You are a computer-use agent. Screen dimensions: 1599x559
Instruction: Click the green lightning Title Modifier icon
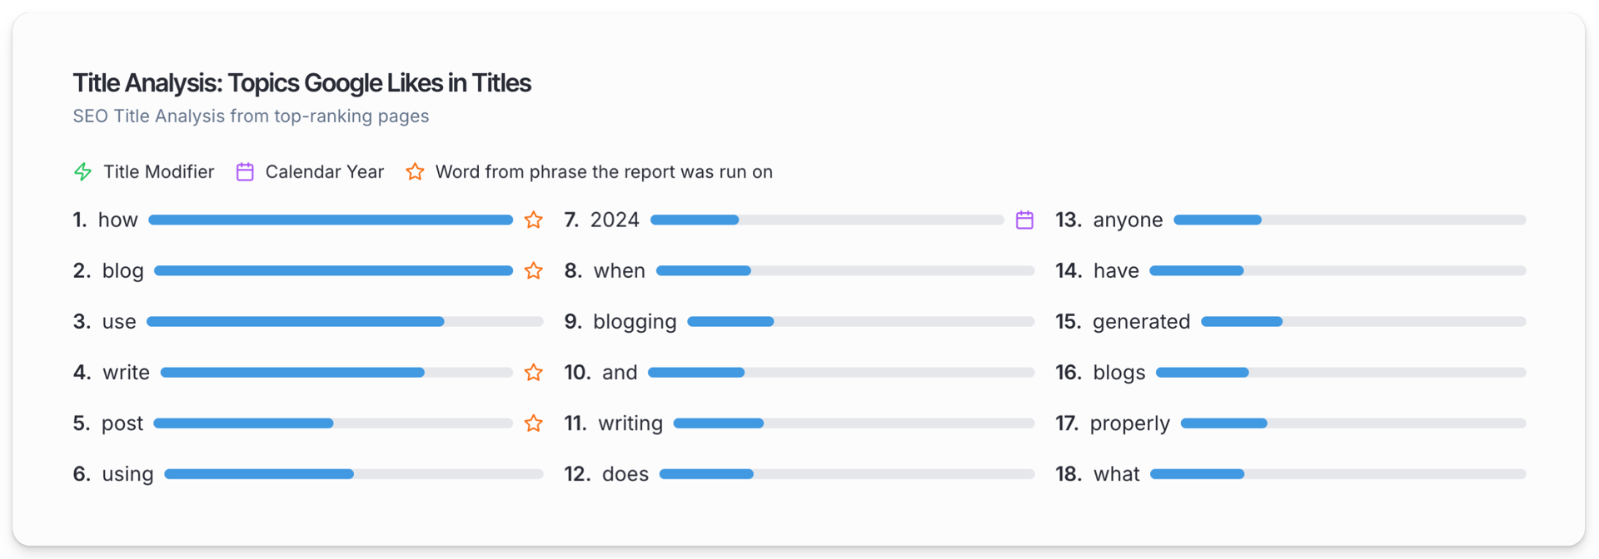[82, 171]
